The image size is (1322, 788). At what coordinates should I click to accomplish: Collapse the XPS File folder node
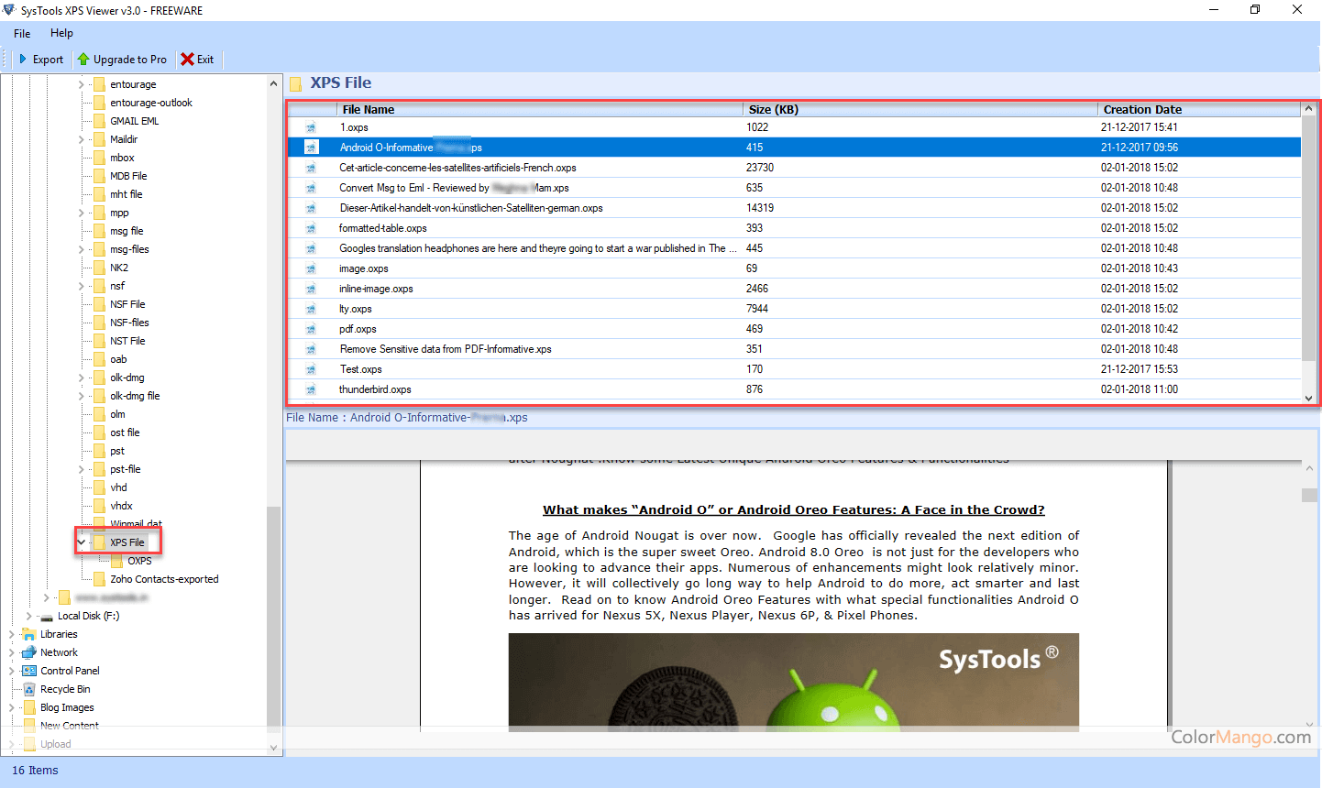click(82, 542)
